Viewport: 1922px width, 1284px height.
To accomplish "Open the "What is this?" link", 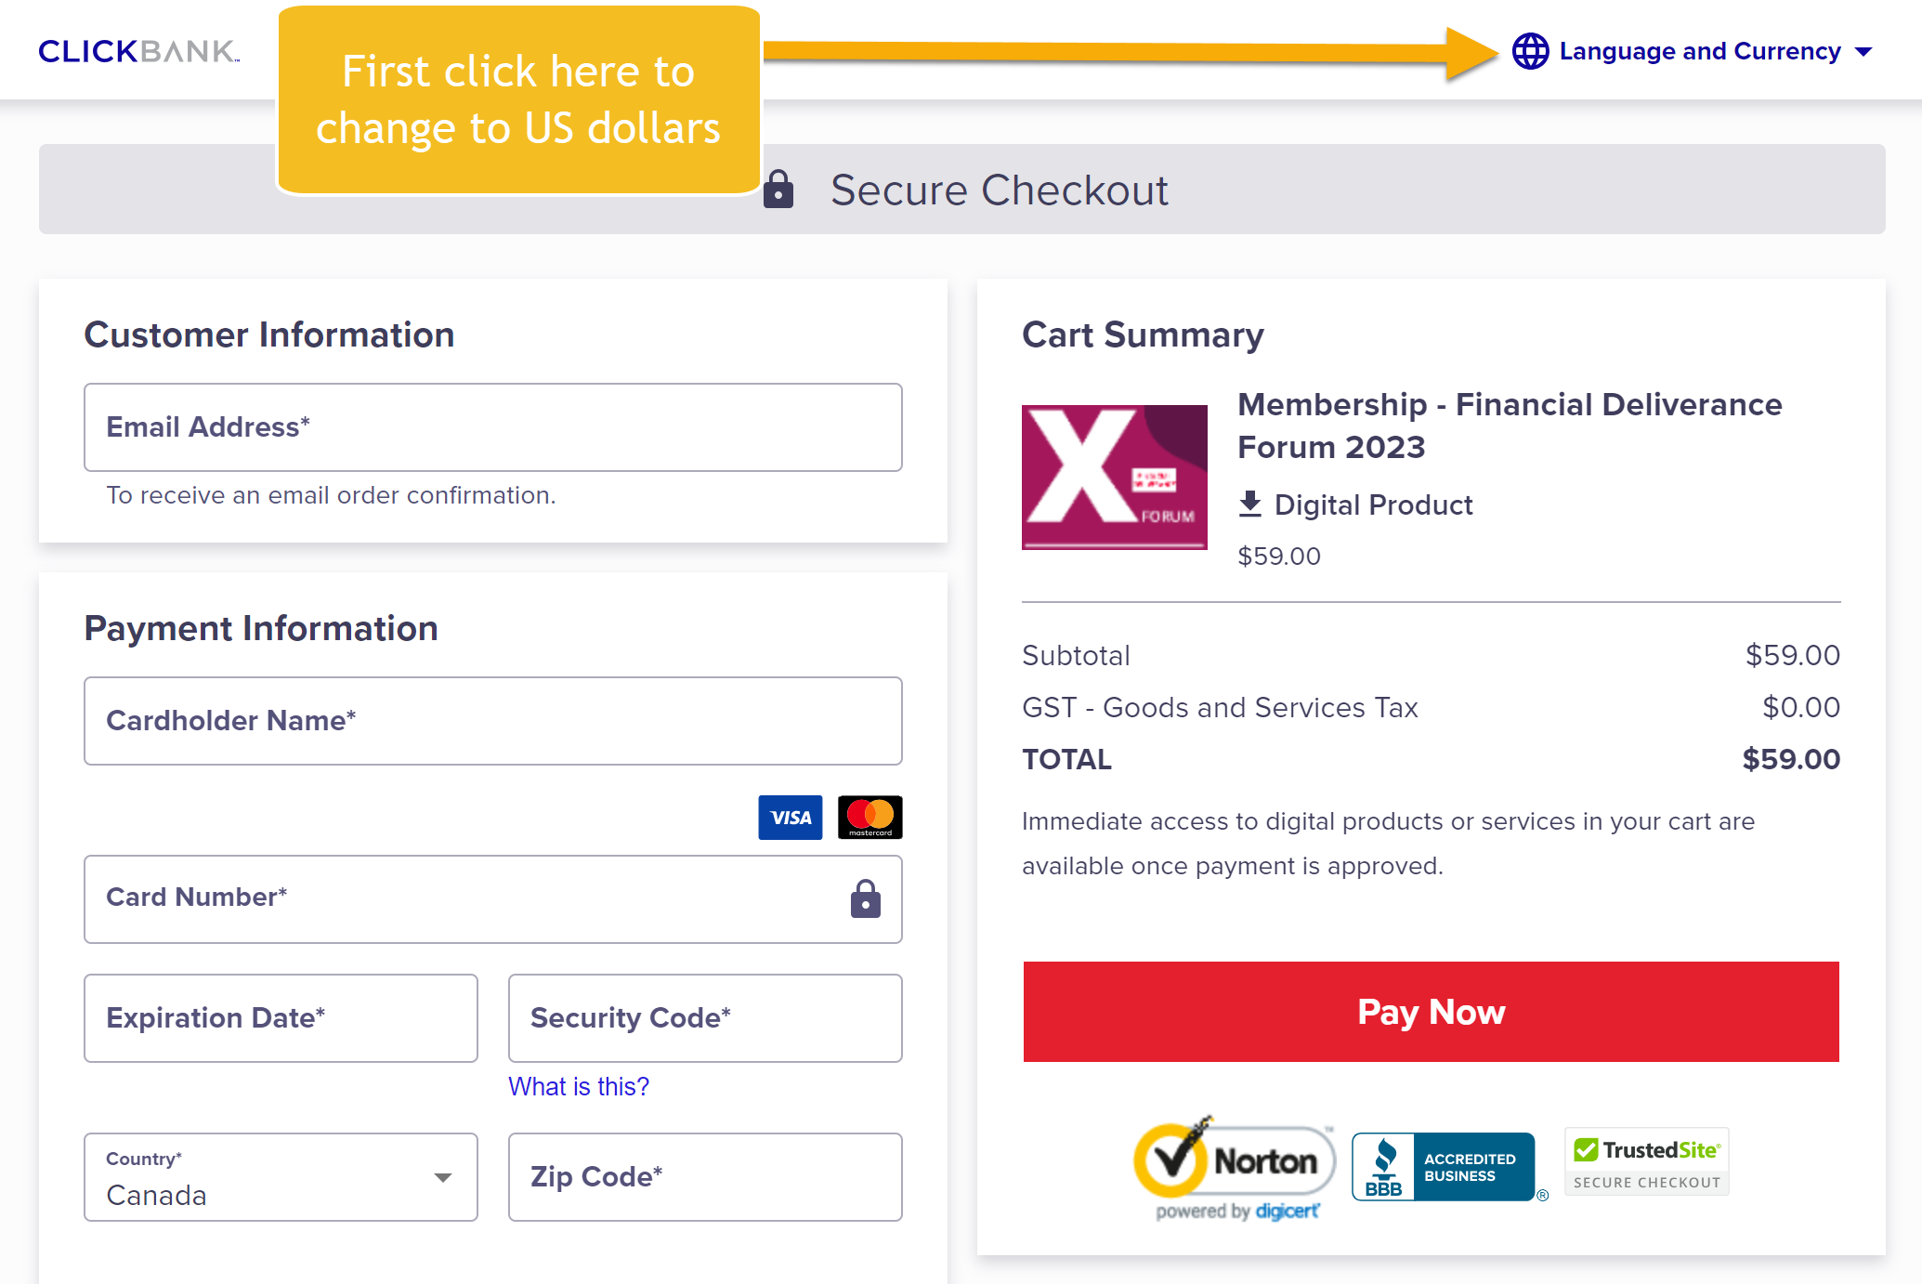I will pyautogui.click(x=578, y=1086).
